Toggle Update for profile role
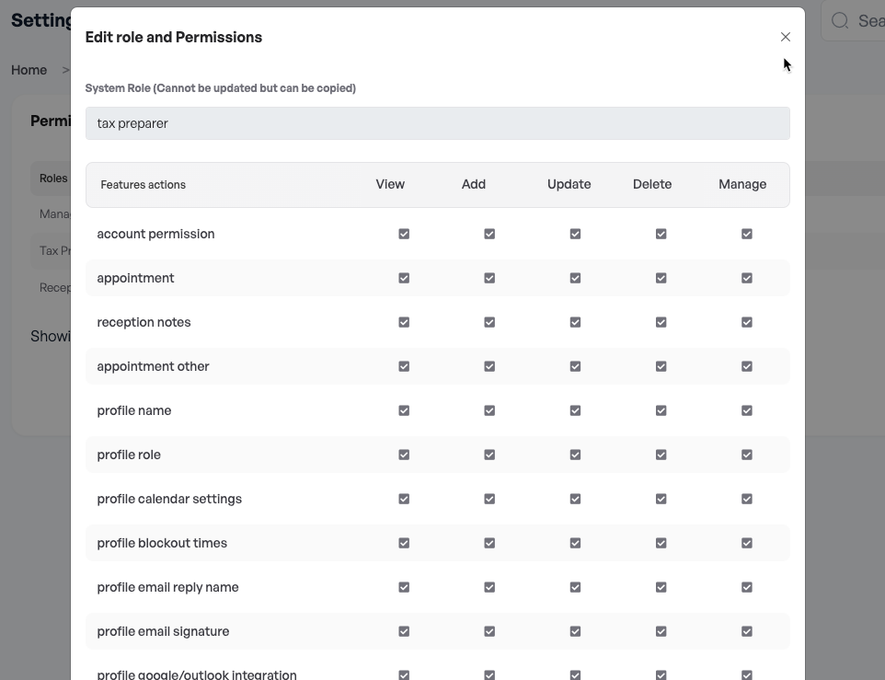This screenshot has height=680, width=885. click(x=575, y=455)
